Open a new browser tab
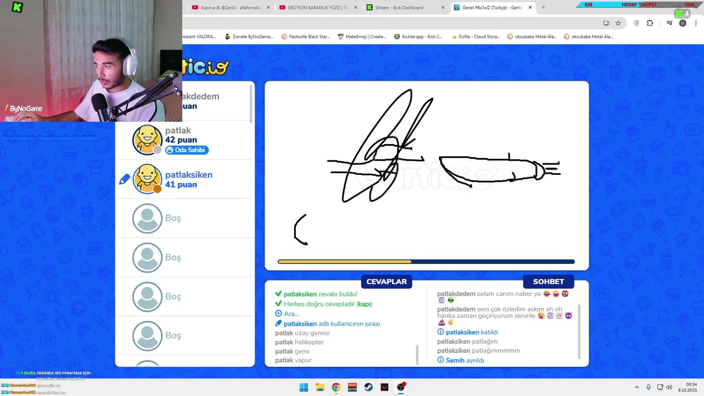The width and height of the screenshot is (704, 396). [x=543, y=8]
